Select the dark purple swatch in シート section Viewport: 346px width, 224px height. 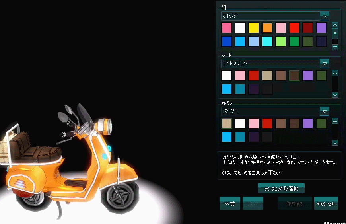tap(254, 89)
